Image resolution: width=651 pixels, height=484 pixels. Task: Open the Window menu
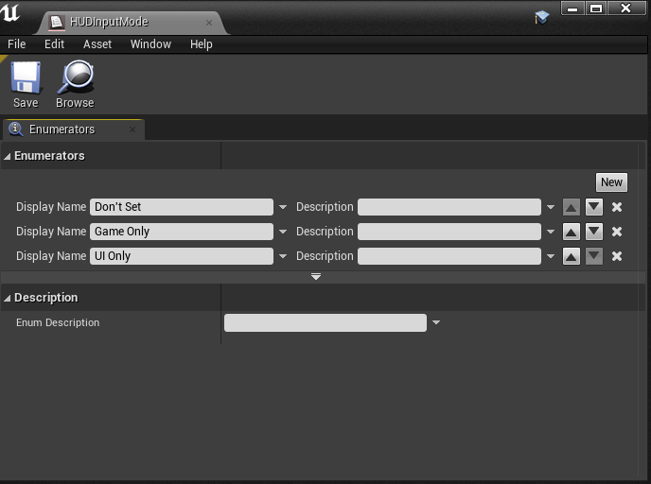point(150,44)
